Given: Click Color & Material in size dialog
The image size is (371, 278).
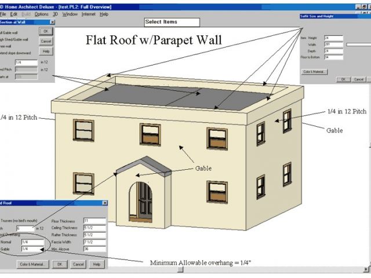Looking at the screenshot, I should [315, 72].
